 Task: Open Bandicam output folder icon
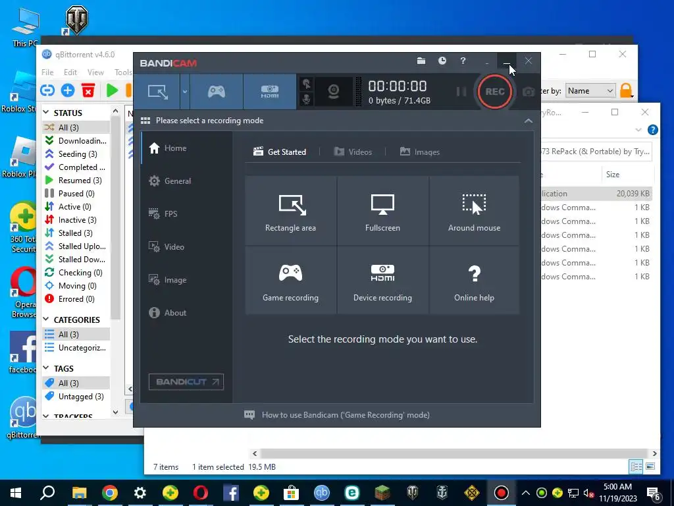point(421,61)
